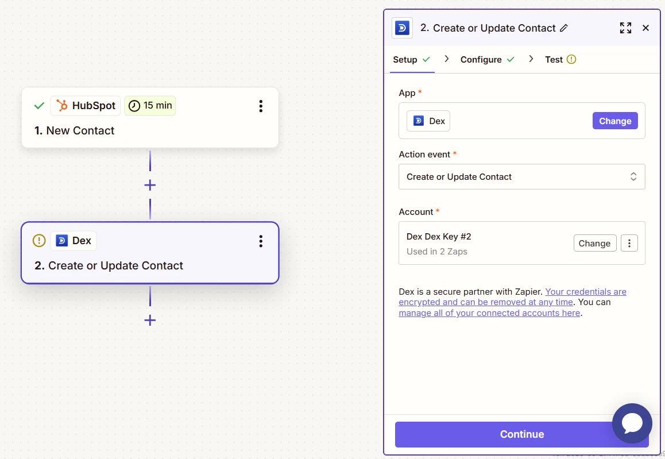Click green checkmark on HubSpot step

[39, 106]
